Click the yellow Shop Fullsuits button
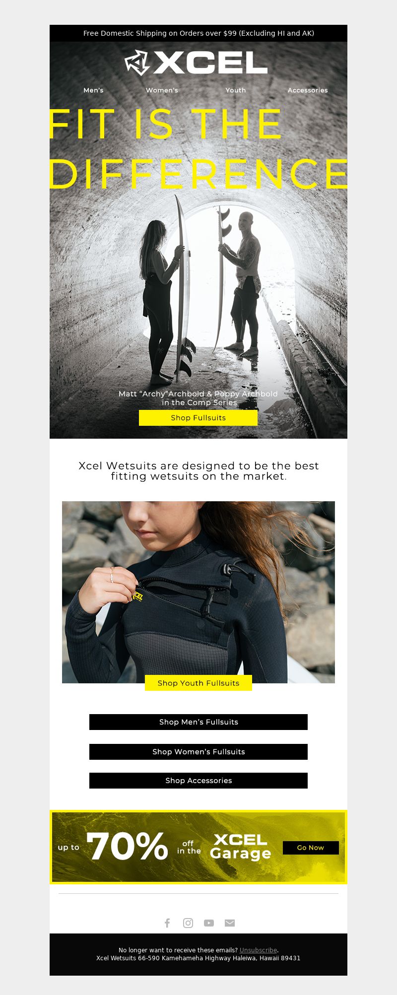This screenshot has height=995, width=397. (x=198, y=418)
